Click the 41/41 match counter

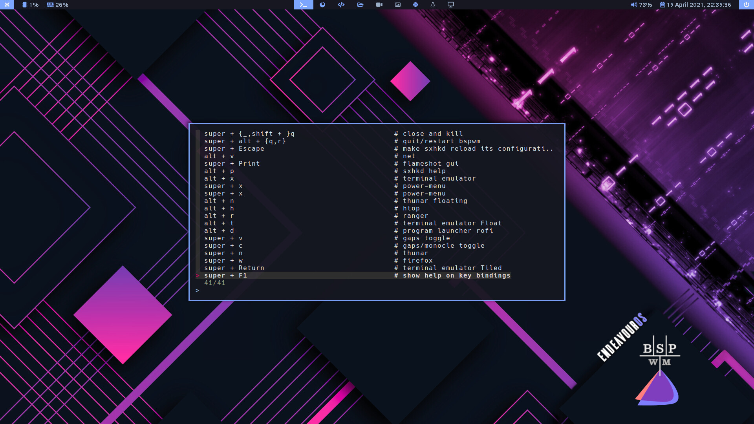215,283
